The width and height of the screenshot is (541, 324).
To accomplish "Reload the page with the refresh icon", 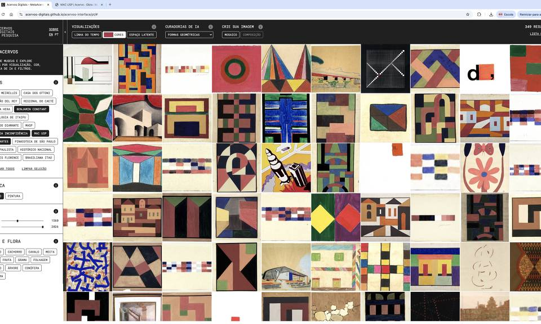I will coord(3,14).
